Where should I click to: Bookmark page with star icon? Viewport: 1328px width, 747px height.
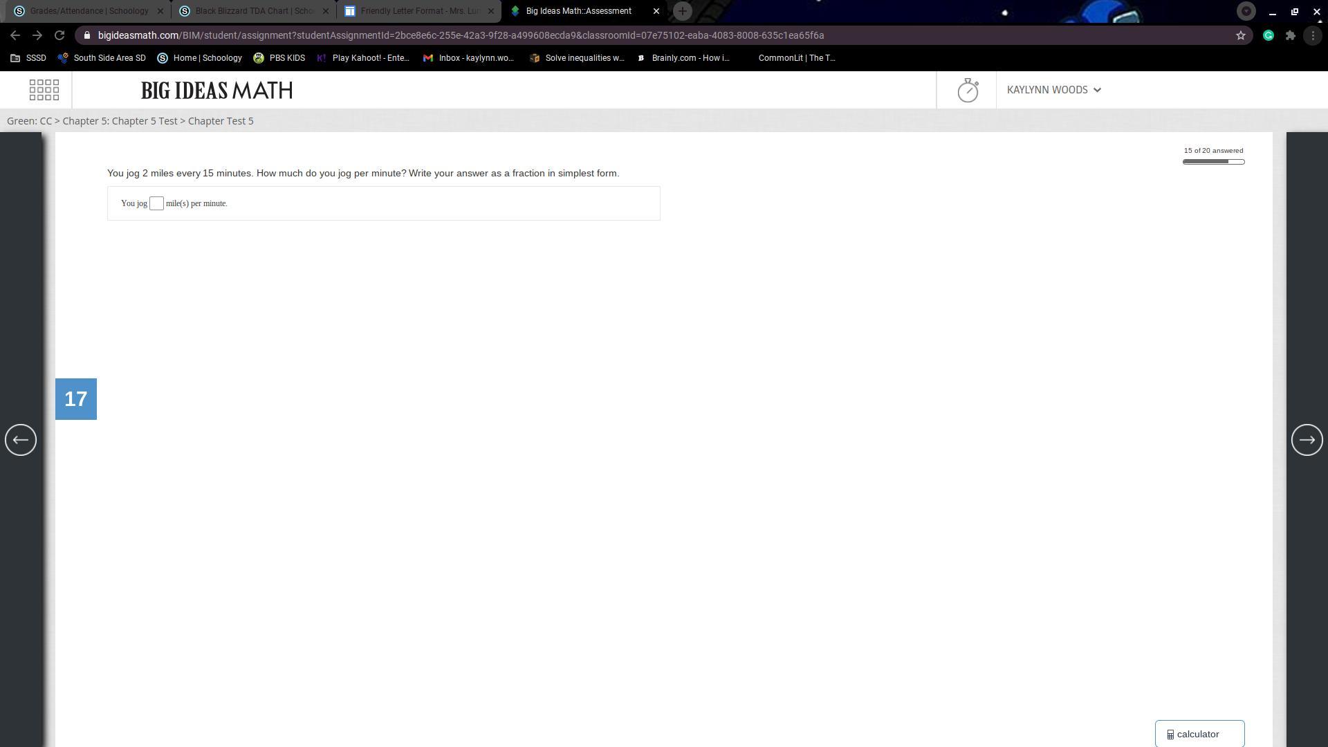point(1241,35)
